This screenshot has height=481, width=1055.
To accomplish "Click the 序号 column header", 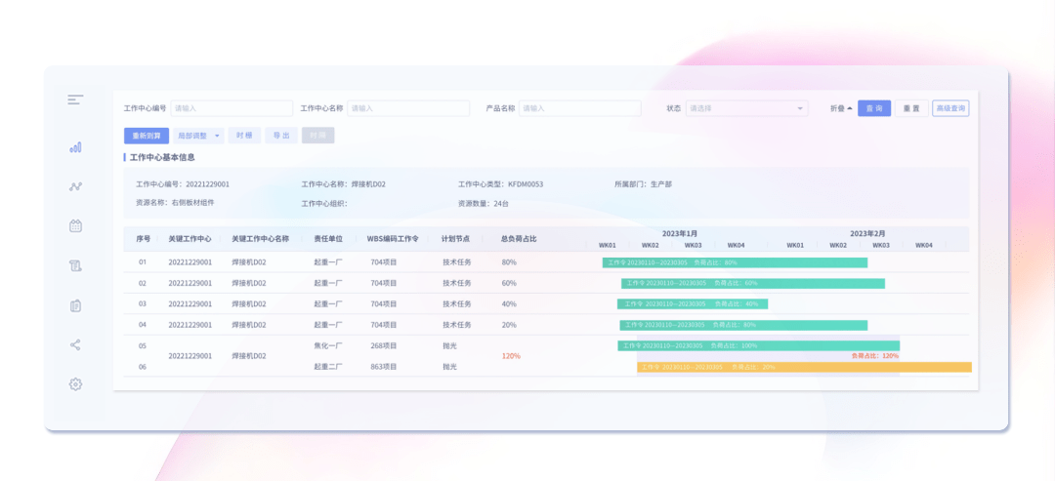I will click(144, 238).
